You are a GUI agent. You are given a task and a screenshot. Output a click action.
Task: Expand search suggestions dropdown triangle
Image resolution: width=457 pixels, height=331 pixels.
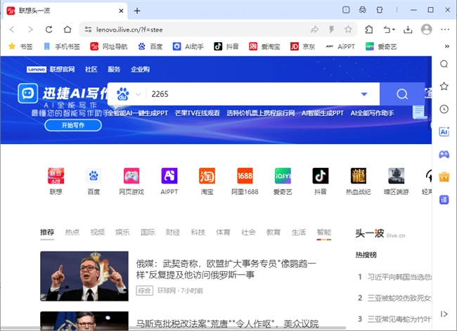point(364,94)
